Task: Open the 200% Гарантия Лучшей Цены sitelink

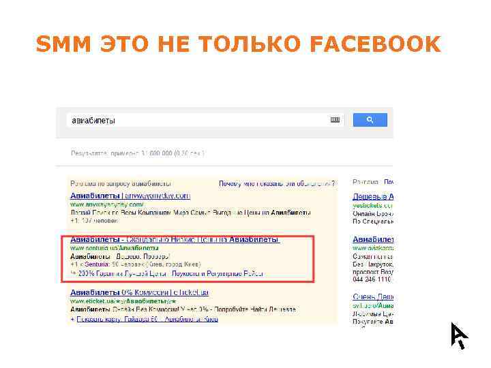Action: (122, 273)
